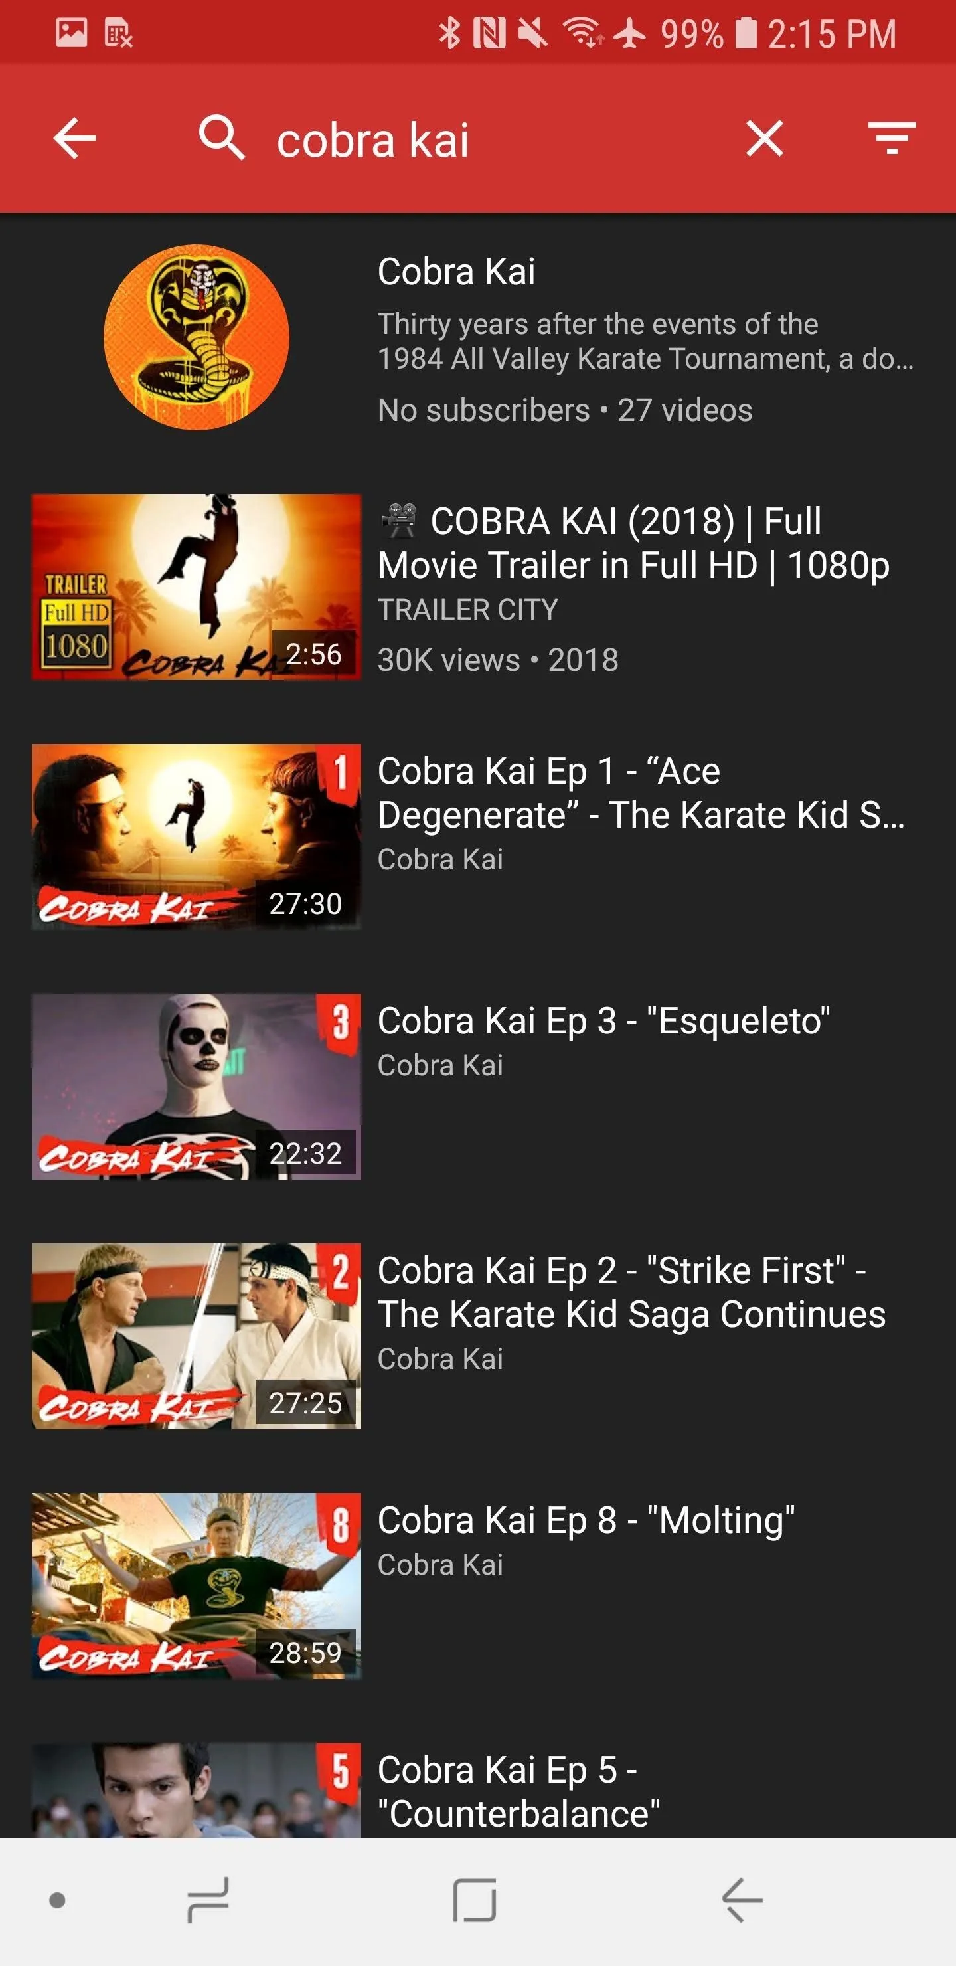Screen dimensions: 956x1966
Task: Open the Cobra Kai channel avatar
Action: pyautogui.click(x=196, y=337)
